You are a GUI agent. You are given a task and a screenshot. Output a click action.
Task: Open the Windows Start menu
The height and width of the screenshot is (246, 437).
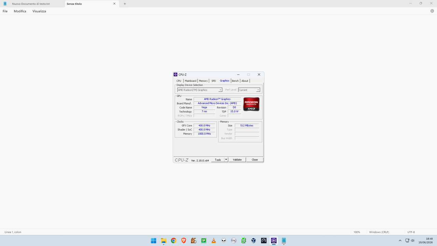(x=154, y=241)
